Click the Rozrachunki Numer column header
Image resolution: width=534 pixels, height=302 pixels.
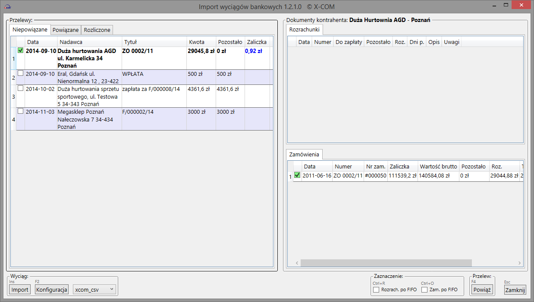coord(323,42)
